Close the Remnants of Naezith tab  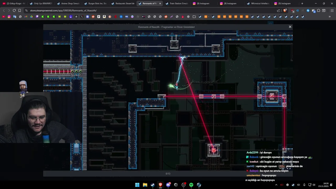[160, 3]
